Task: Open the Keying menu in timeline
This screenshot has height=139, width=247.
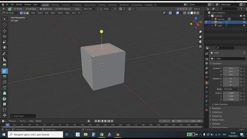Action: [x=23, y=121]
